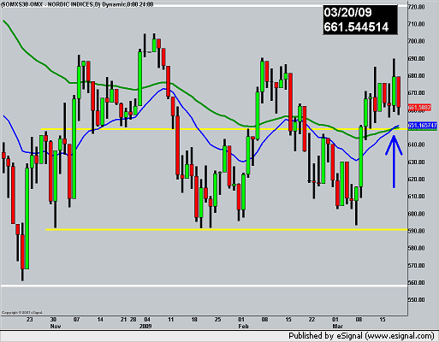Screen dimensions: 439x342
Task: Click the 07 date label on time axis
Action: coord(76,320)
